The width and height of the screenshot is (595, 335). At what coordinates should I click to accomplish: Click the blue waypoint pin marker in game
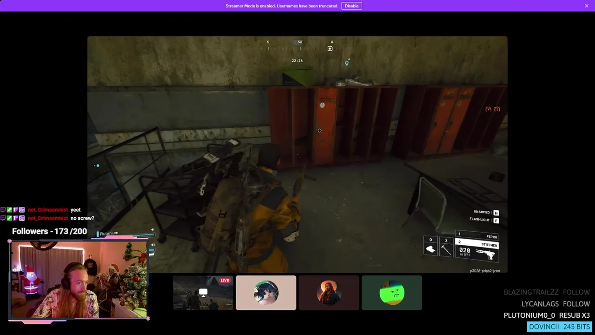pos(346,63)
